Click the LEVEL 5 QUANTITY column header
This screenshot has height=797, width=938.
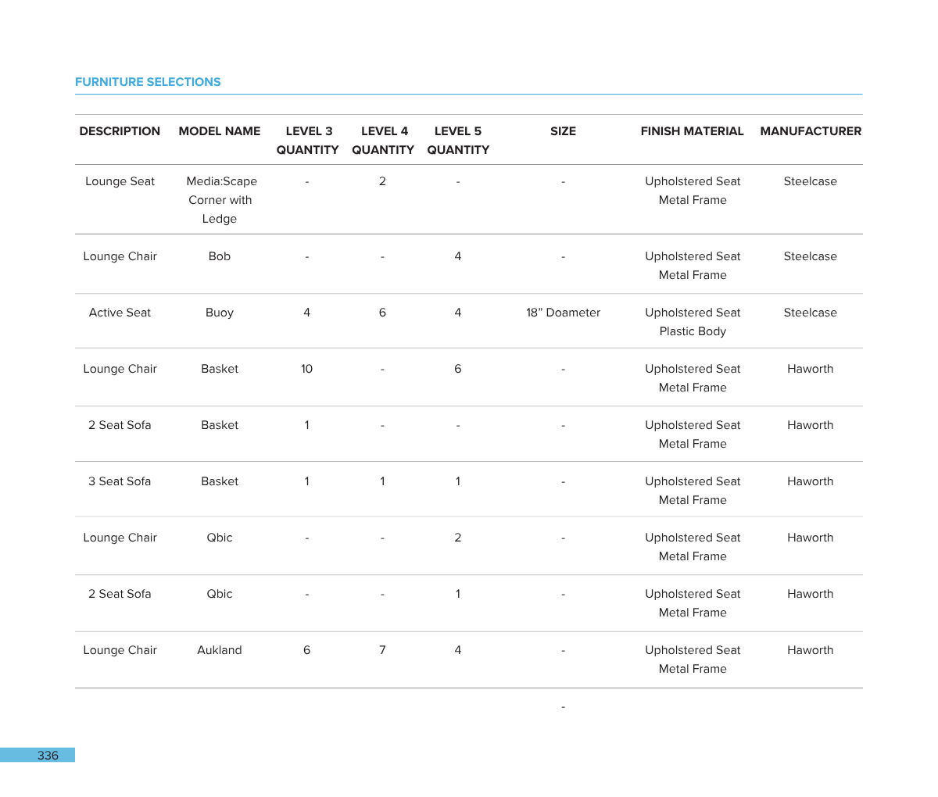click(458, 141)
